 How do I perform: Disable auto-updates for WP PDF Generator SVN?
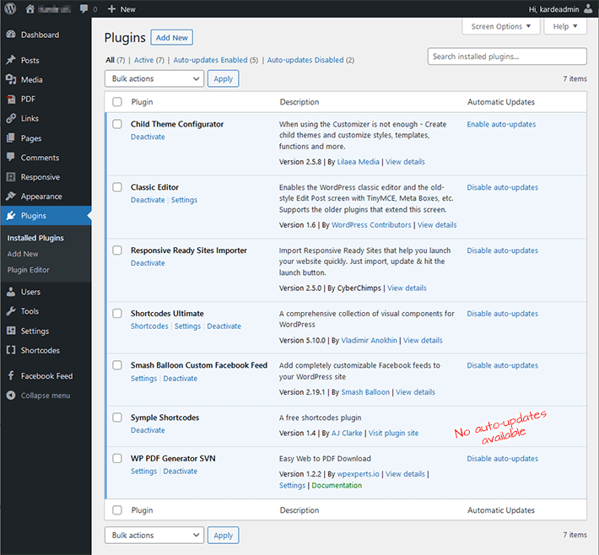point(502,458)
